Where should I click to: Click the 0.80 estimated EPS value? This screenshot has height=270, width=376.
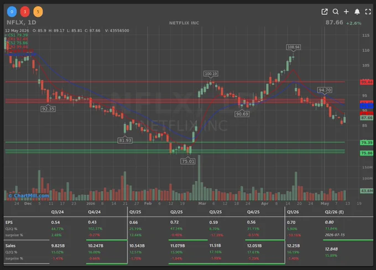[x=329, y=223]
